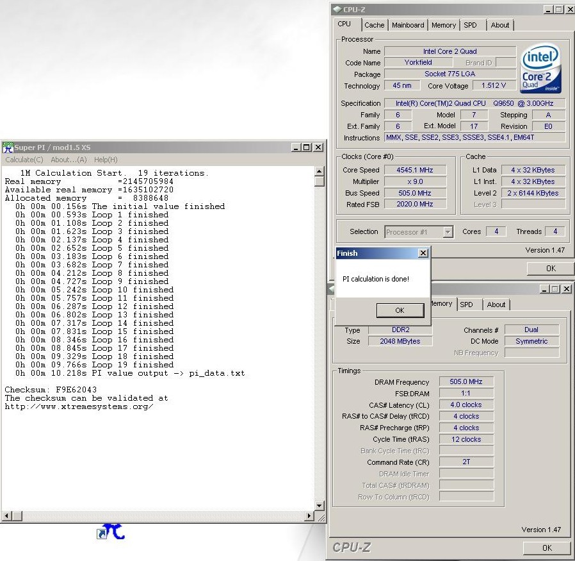Screen dimensions: 575x561
Task: Click the DC Mode value Symmetric
Action: click(531, 341)
